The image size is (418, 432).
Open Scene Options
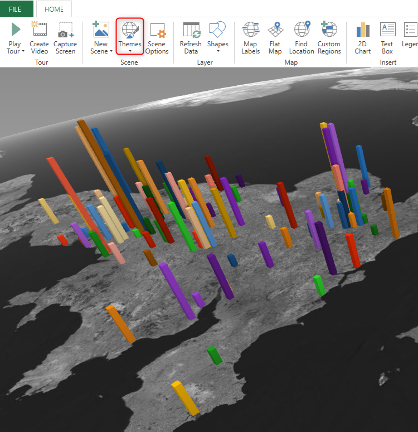(x=157, y=30)
